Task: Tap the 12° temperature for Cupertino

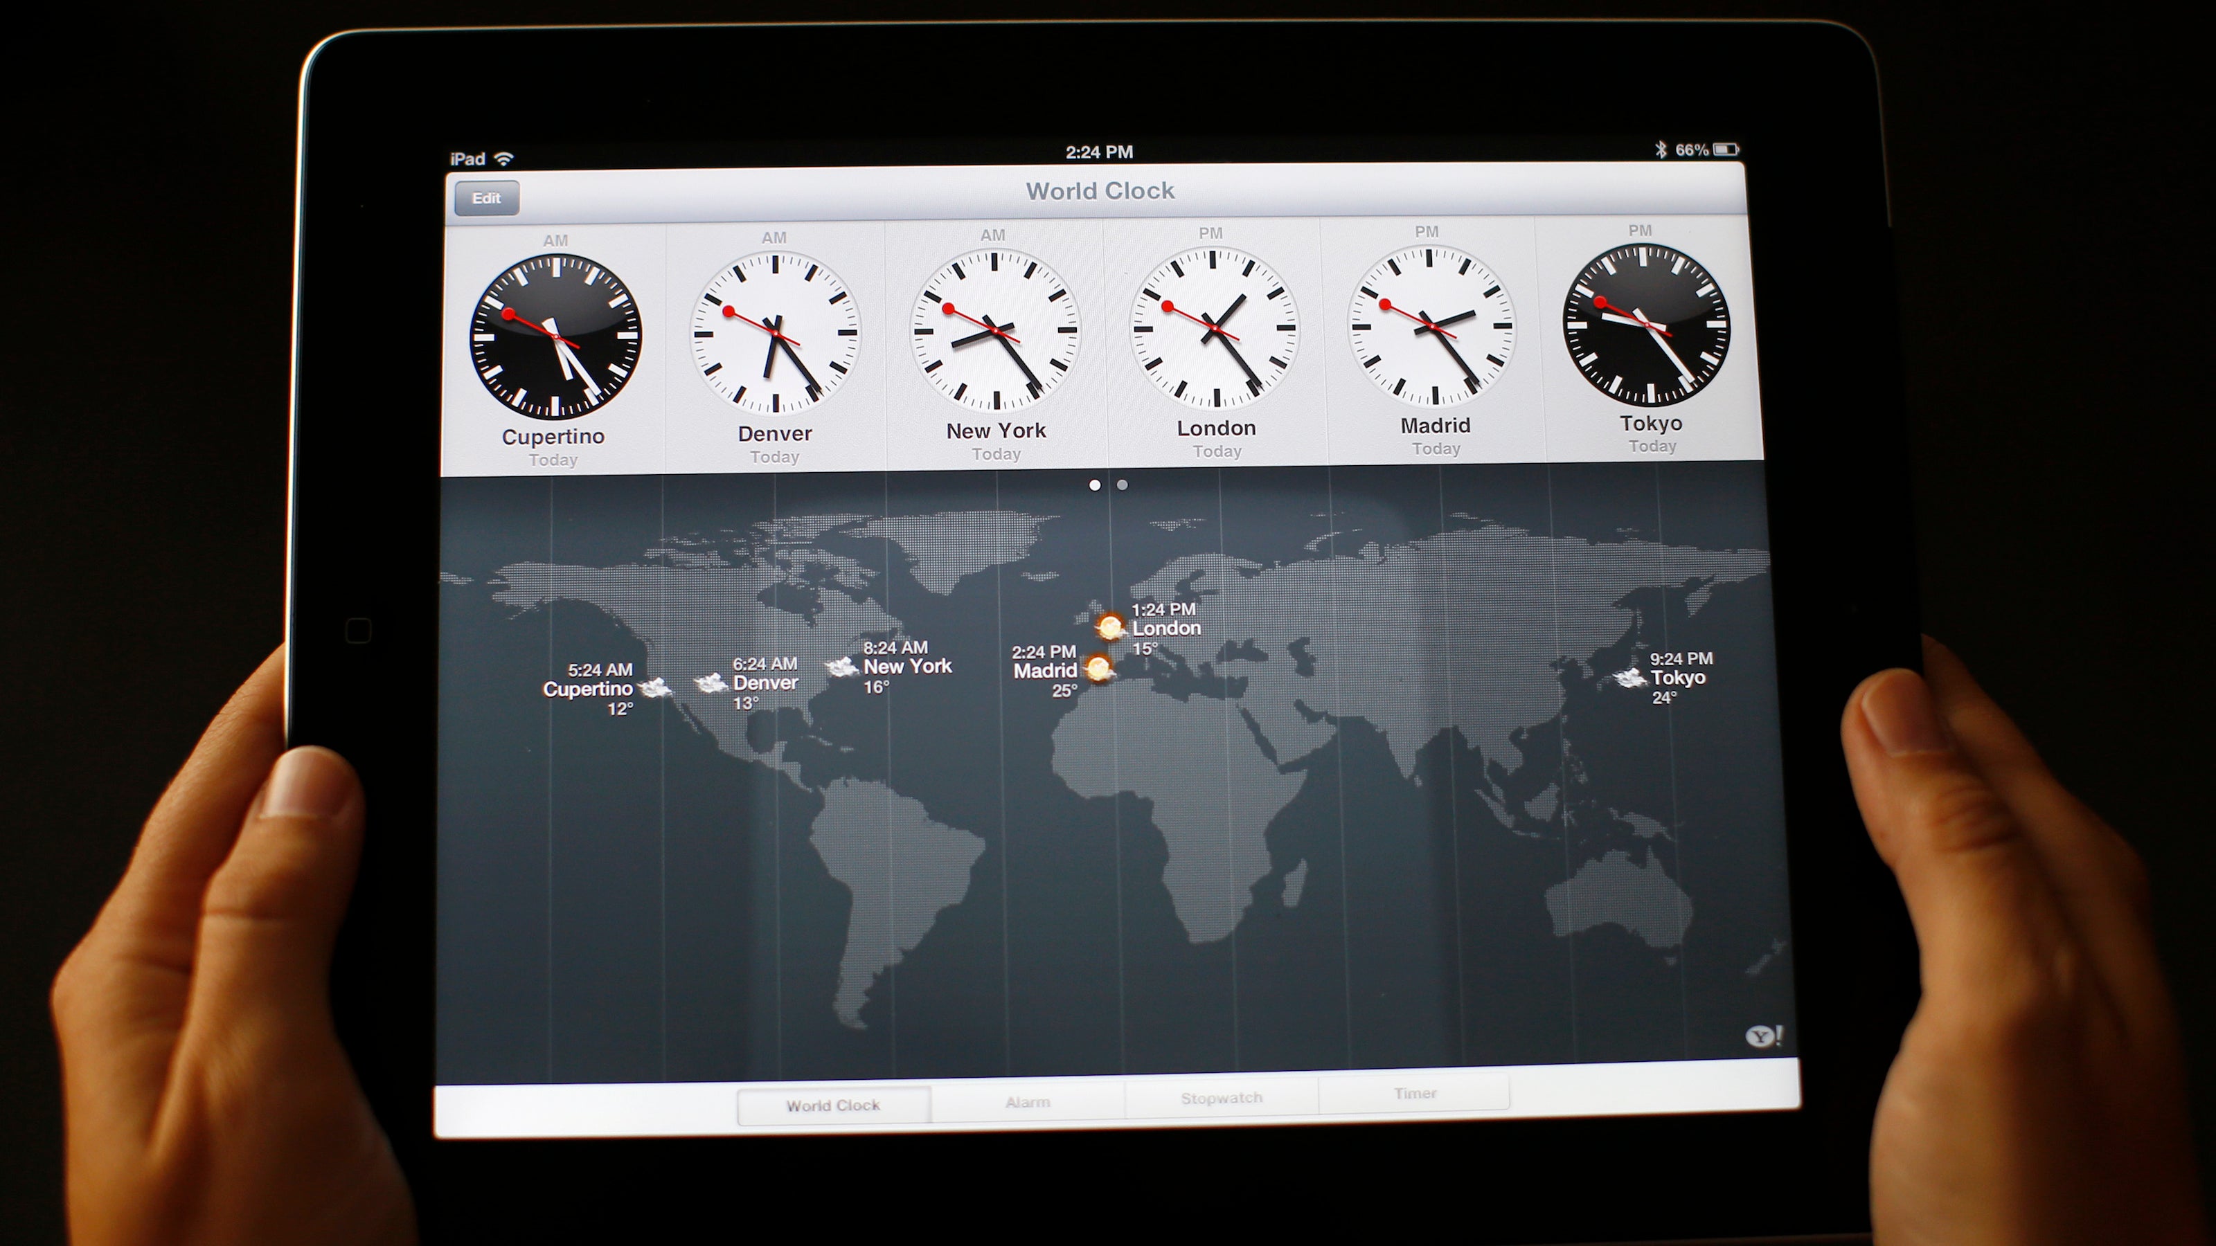Action: (620, 709)
